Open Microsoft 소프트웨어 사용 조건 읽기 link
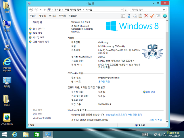184x138 pixels. click(124, 115)
